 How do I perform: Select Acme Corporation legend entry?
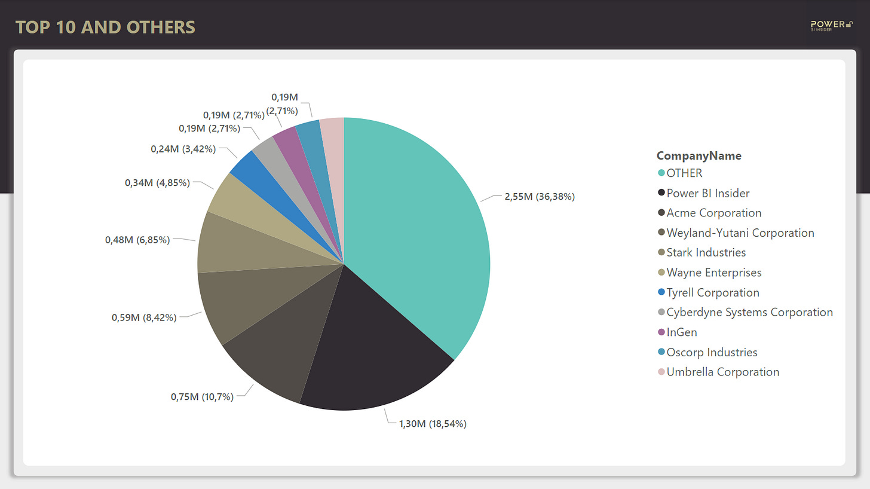[709, 213]
